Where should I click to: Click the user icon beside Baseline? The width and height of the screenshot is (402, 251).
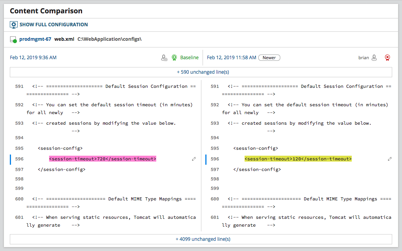(x=164, y=57)
